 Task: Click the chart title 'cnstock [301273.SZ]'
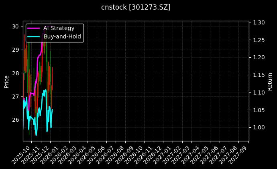[x=136, y=7]
